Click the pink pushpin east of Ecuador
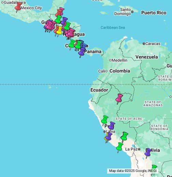This screenshot has height=177, width=172. 119,98
